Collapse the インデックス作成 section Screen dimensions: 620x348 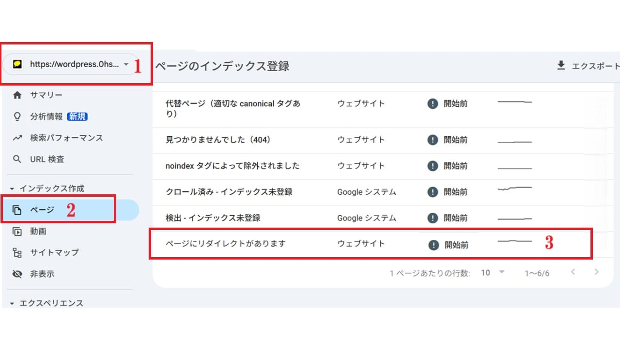pos(13,188)
